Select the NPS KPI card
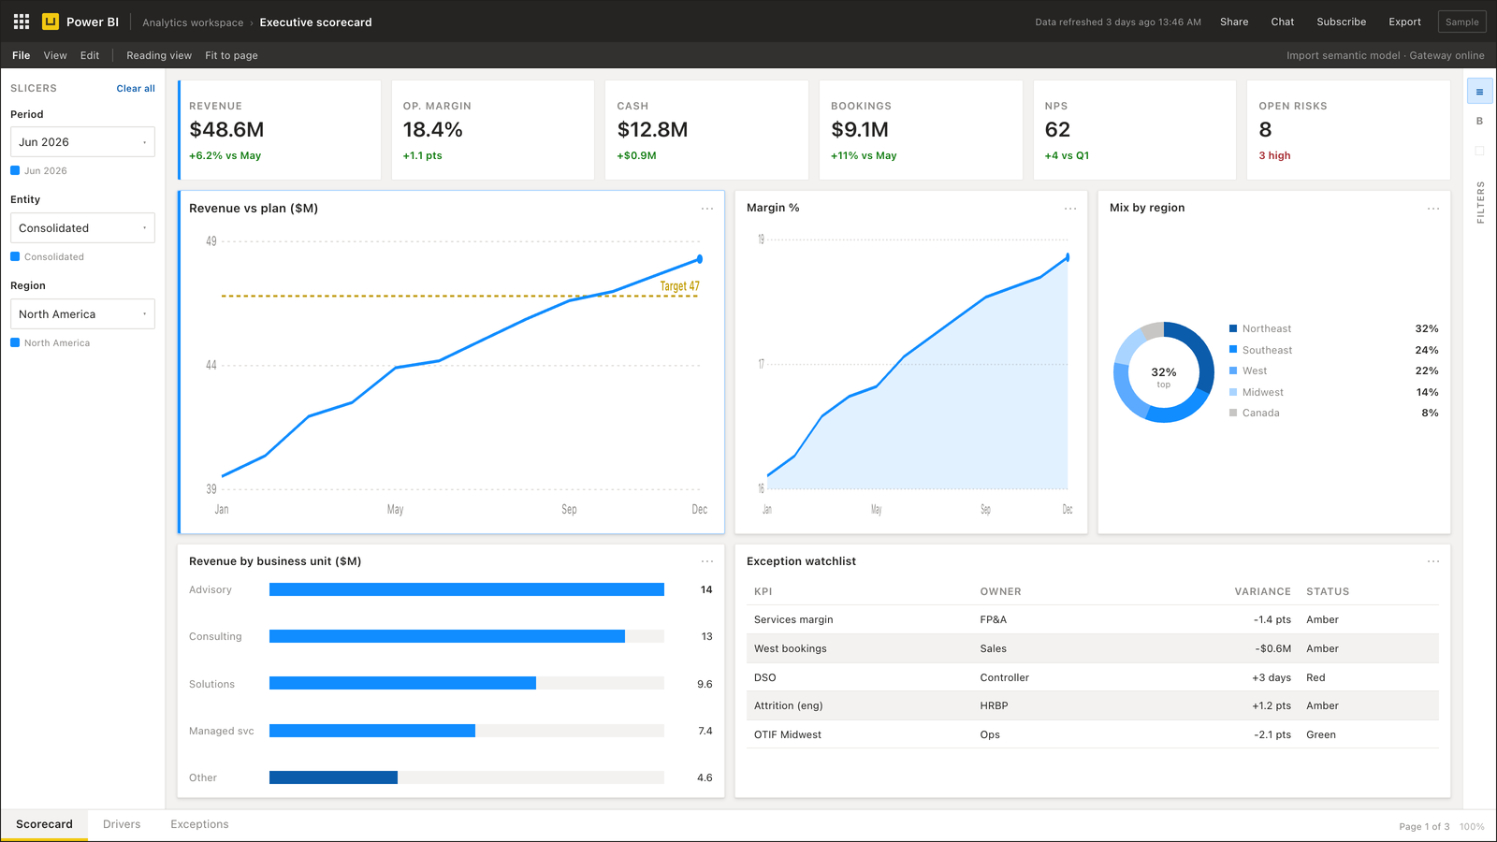 [x=1135, y=130]
